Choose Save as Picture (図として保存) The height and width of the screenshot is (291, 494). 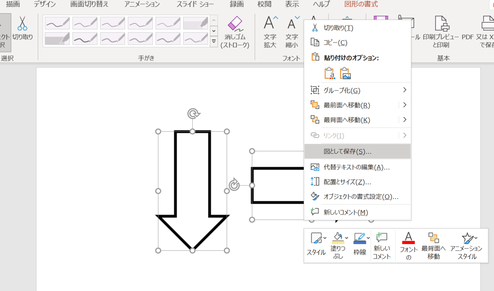tap(357, 151)
